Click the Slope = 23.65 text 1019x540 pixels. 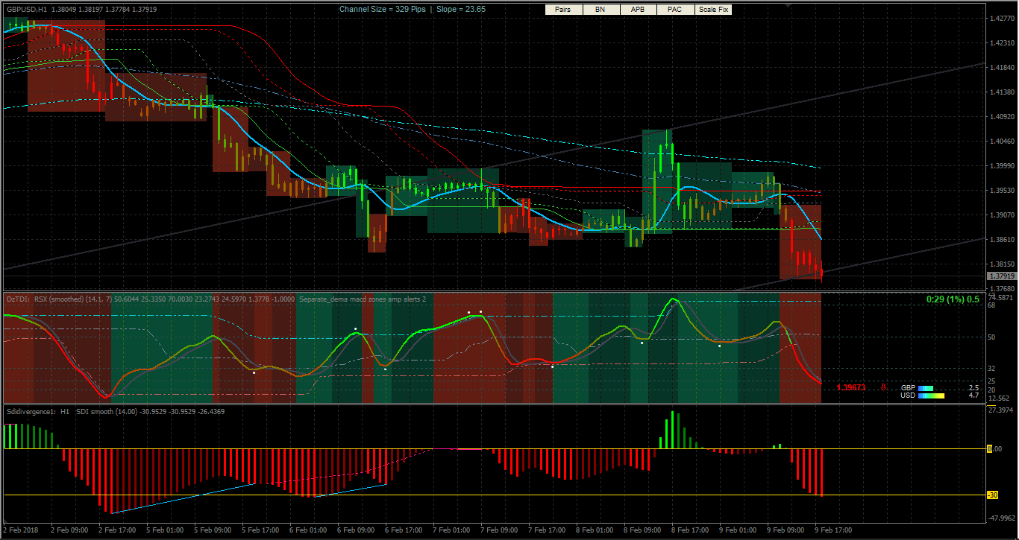pyautogui.click(x=461, y=9)
